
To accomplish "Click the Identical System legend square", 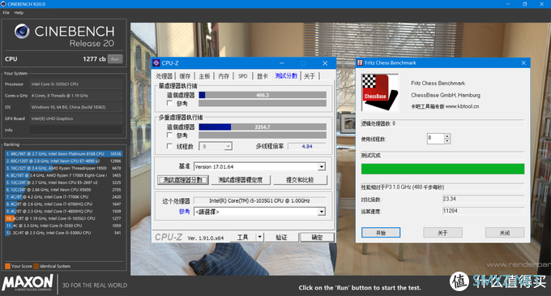I will (36, 266).
